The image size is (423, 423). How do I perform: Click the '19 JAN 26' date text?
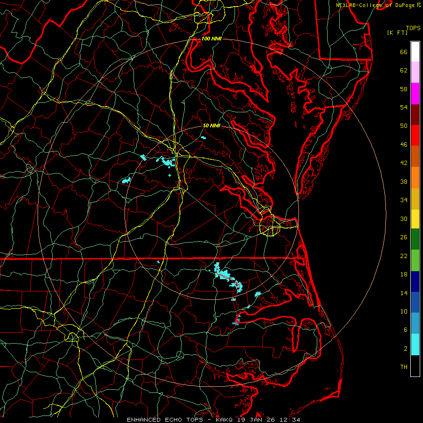tap(256, 420)
